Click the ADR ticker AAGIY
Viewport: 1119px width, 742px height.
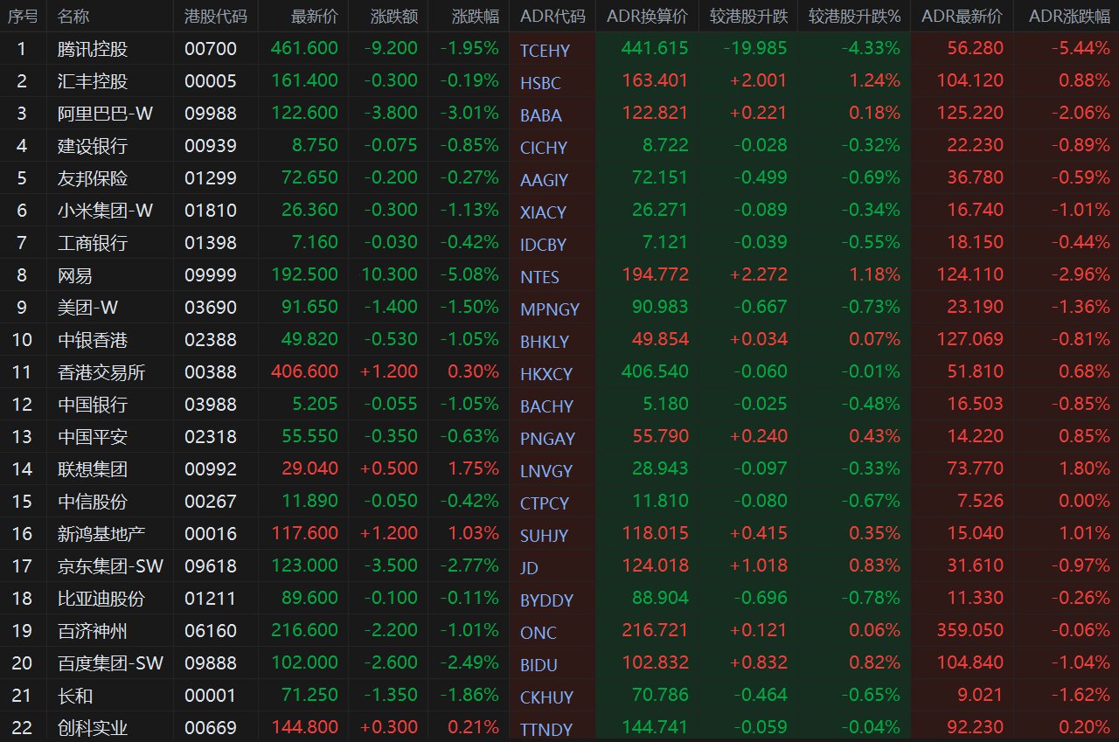pos(544,180)
